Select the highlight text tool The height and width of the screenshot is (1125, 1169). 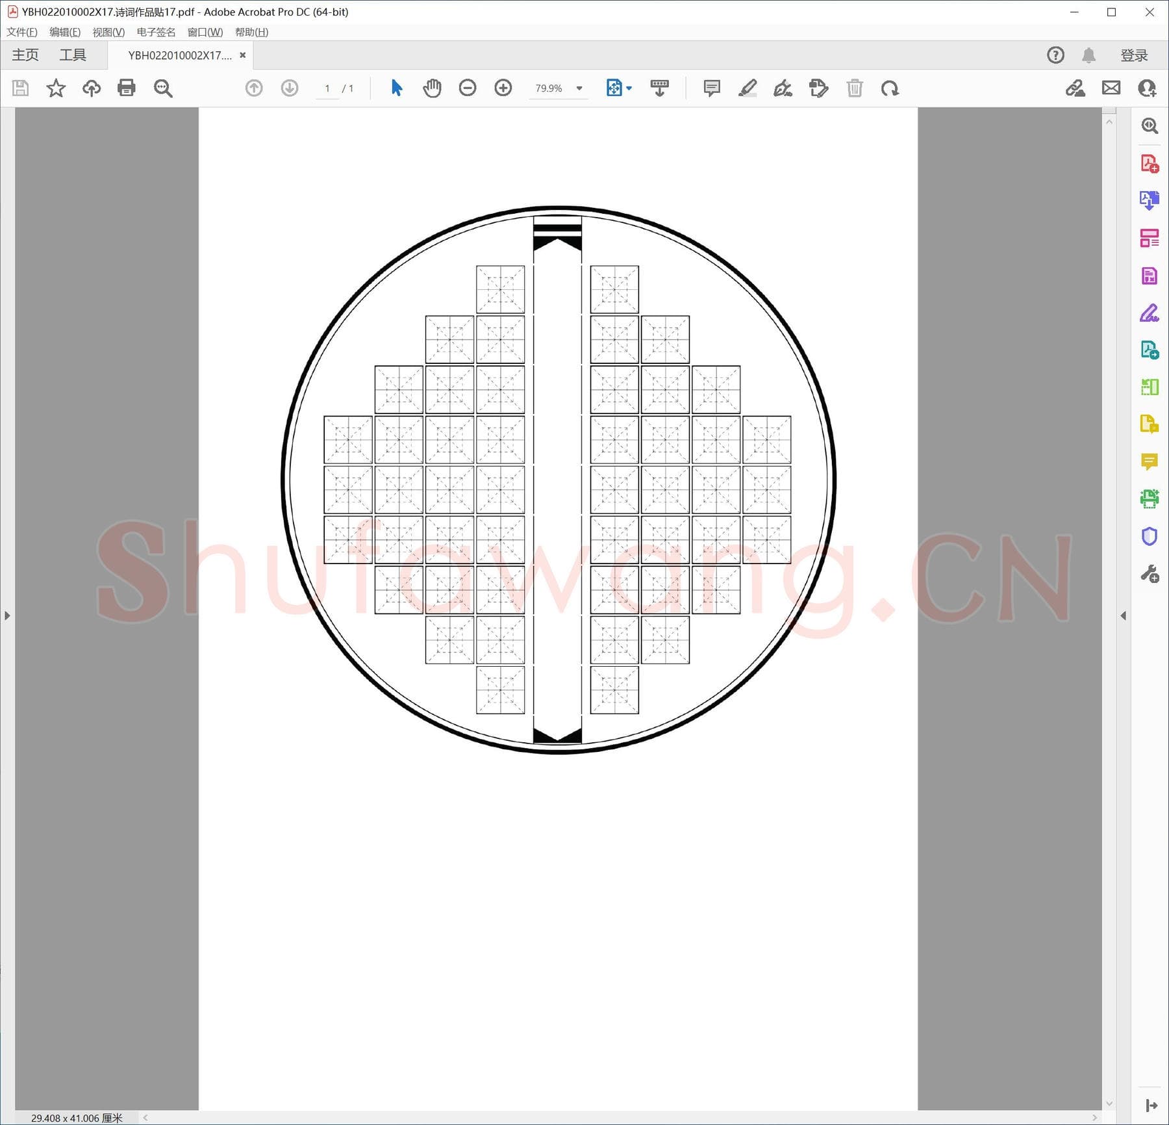748,88
